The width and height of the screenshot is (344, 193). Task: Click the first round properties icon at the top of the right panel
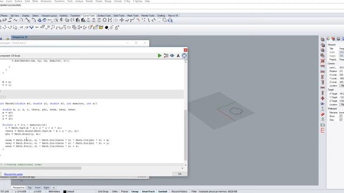(328, 39)
